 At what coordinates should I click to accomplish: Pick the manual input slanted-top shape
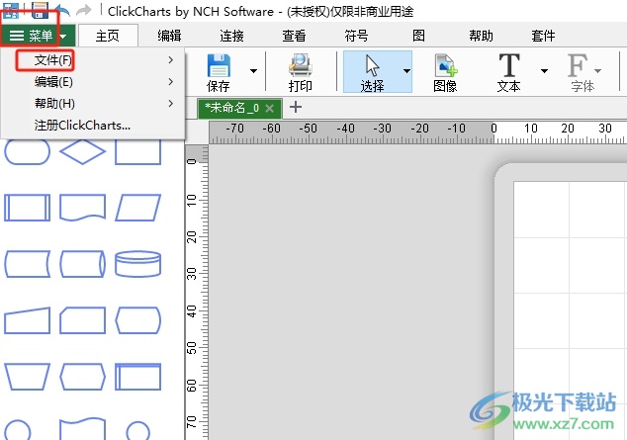tap(27, 320)
